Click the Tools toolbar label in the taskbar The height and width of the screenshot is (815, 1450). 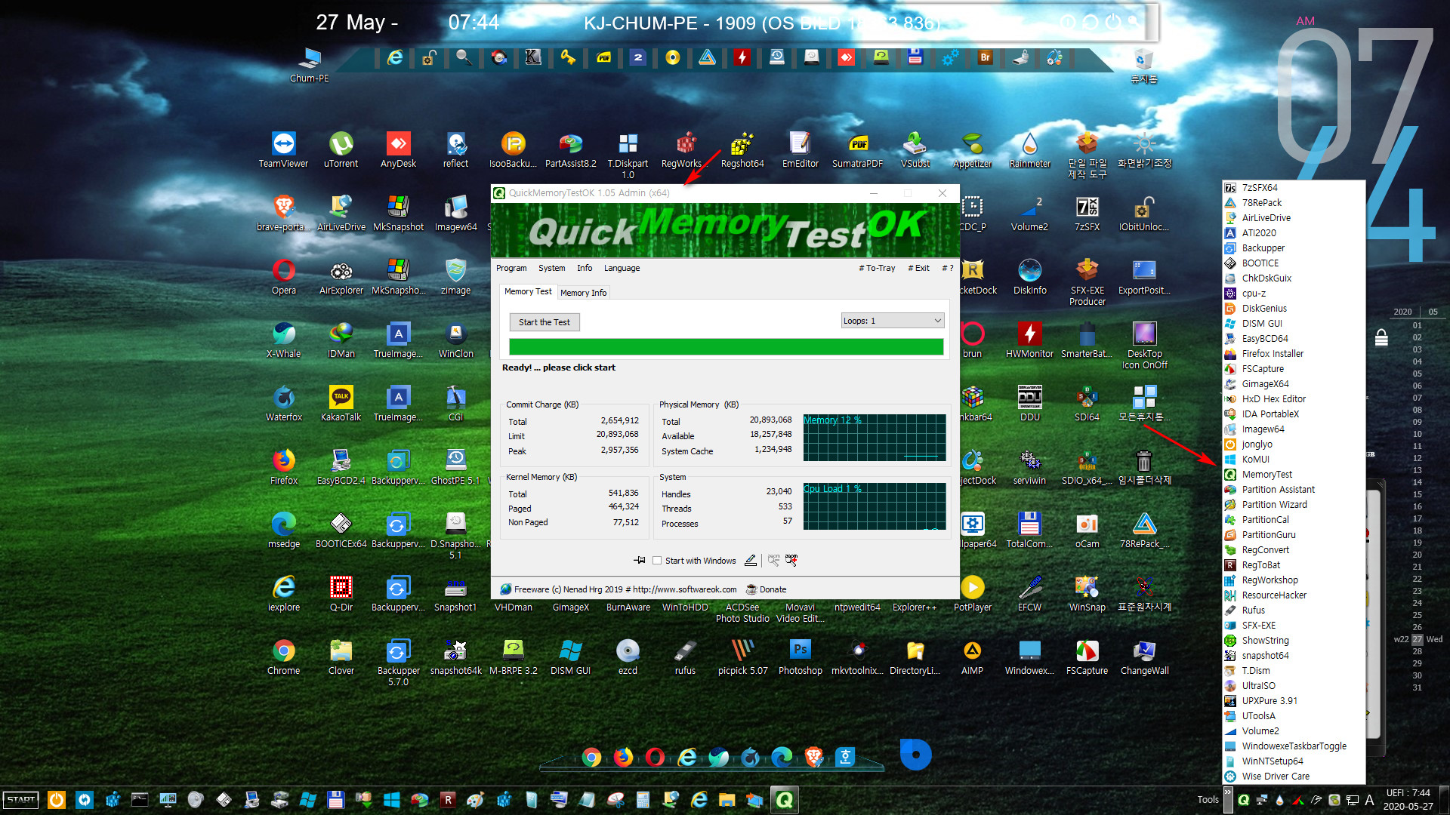tap(1208, 800)
